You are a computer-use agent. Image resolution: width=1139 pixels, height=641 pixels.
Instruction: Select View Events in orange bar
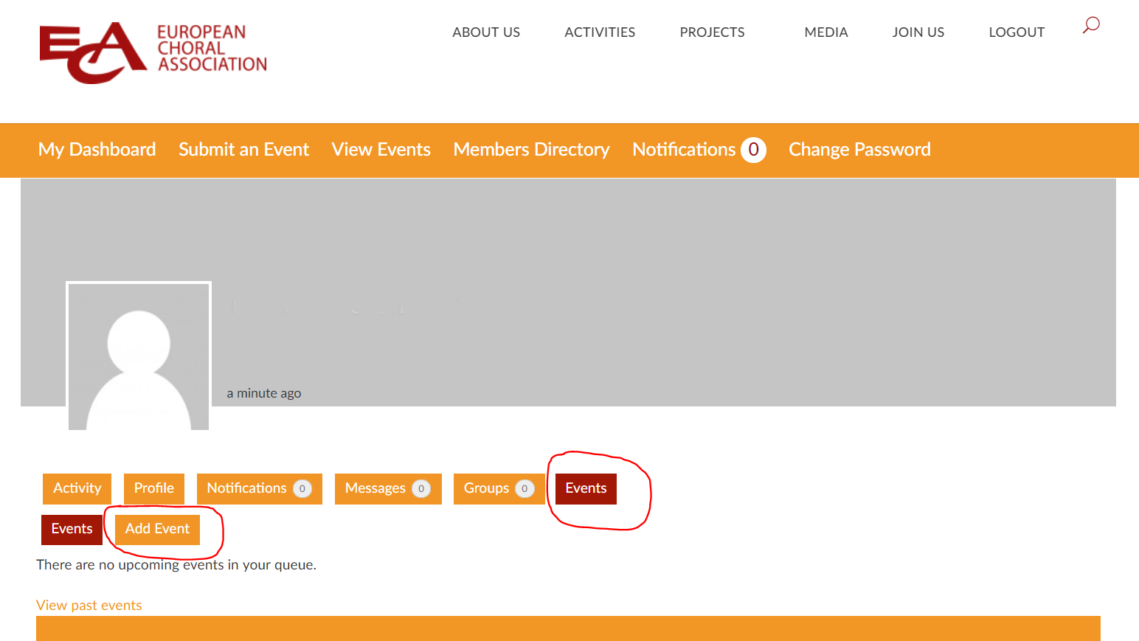381,150
